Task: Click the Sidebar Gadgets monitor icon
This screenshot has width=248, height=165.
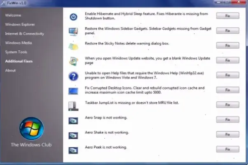Action: point(73,31)
